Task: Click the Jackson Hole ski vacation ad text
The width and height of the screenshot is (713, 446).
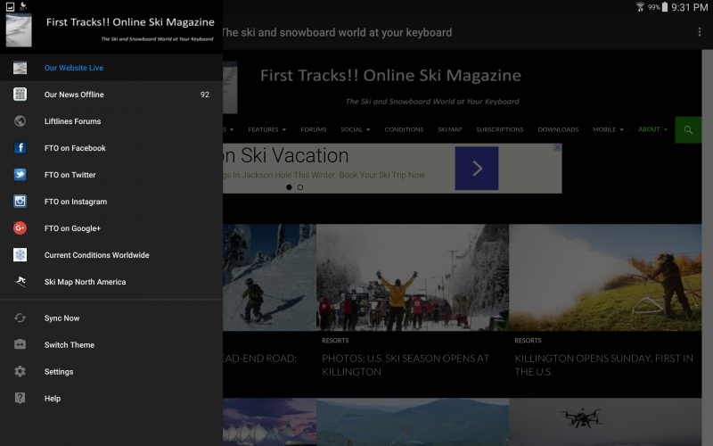Action: coord(324,175)
